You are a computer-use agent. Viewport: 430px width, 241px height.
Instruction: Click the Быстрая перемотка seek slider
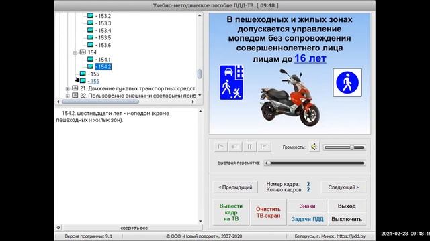coord(314,163)
